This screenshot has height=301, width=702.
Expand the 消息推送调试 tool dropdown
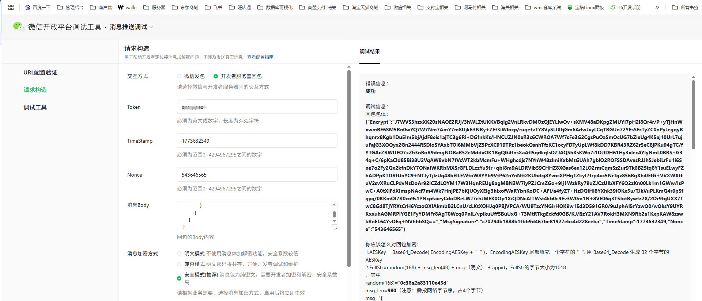(x=132, y=27)
